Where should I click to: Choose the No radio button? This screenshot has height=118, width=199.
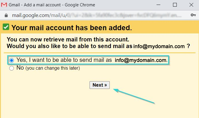(x=12, y=68)
